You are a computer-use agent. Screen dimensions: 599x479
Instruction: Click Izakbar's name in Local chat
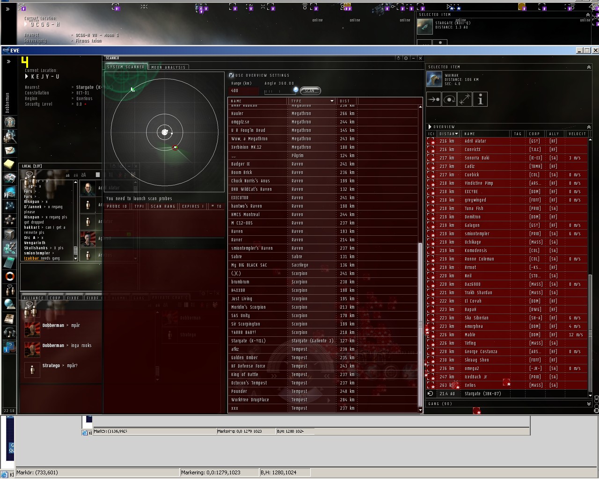(31, 258)
